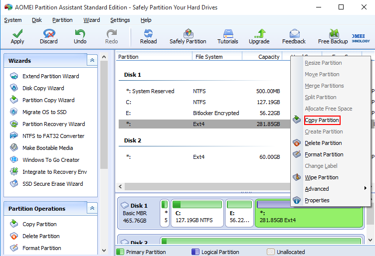Open Windows To Go Creator
The image size is (375, 256).
51,160
